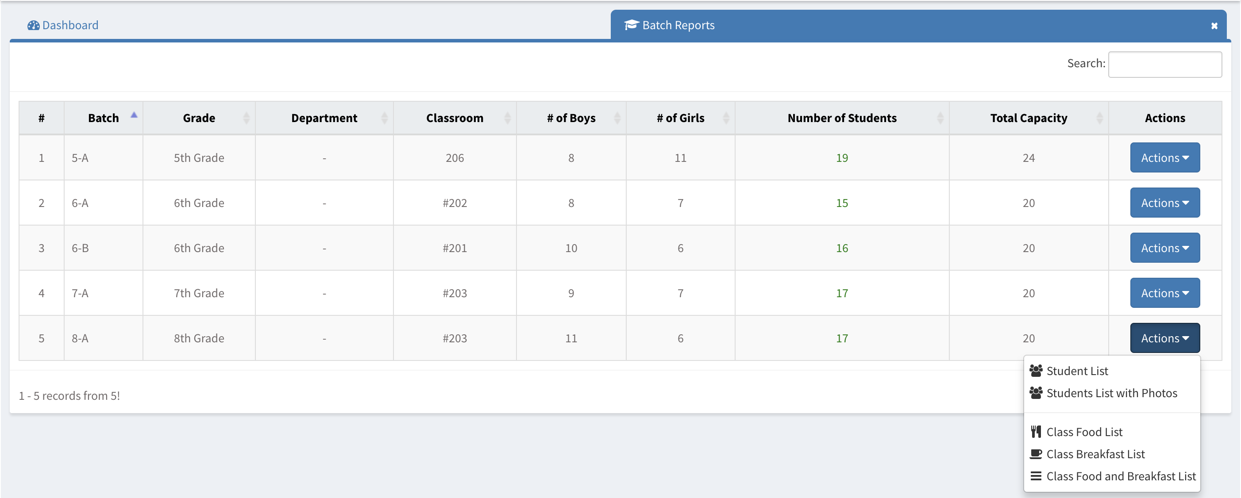
Task: Click the Student List people icon
Action: pos(1036,371)
